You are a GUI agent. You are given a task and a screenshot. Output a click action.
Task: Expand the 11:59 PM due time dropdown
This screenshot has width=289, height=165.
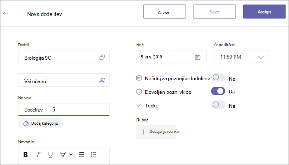241,57
